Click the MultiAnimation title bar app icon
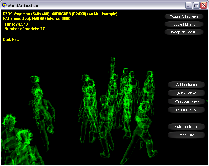The image size is (209, 166). tap(4, 5)
